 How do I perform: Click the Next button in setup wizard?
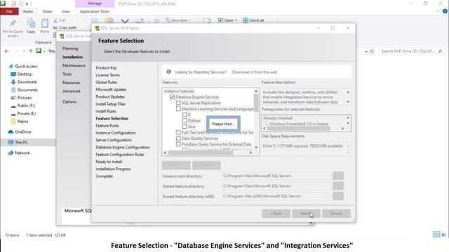click(x=306, y=213)
